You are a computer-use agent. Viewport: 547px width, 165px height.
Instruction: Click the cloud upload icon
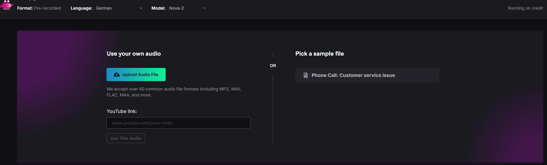(x=117, y=75)
